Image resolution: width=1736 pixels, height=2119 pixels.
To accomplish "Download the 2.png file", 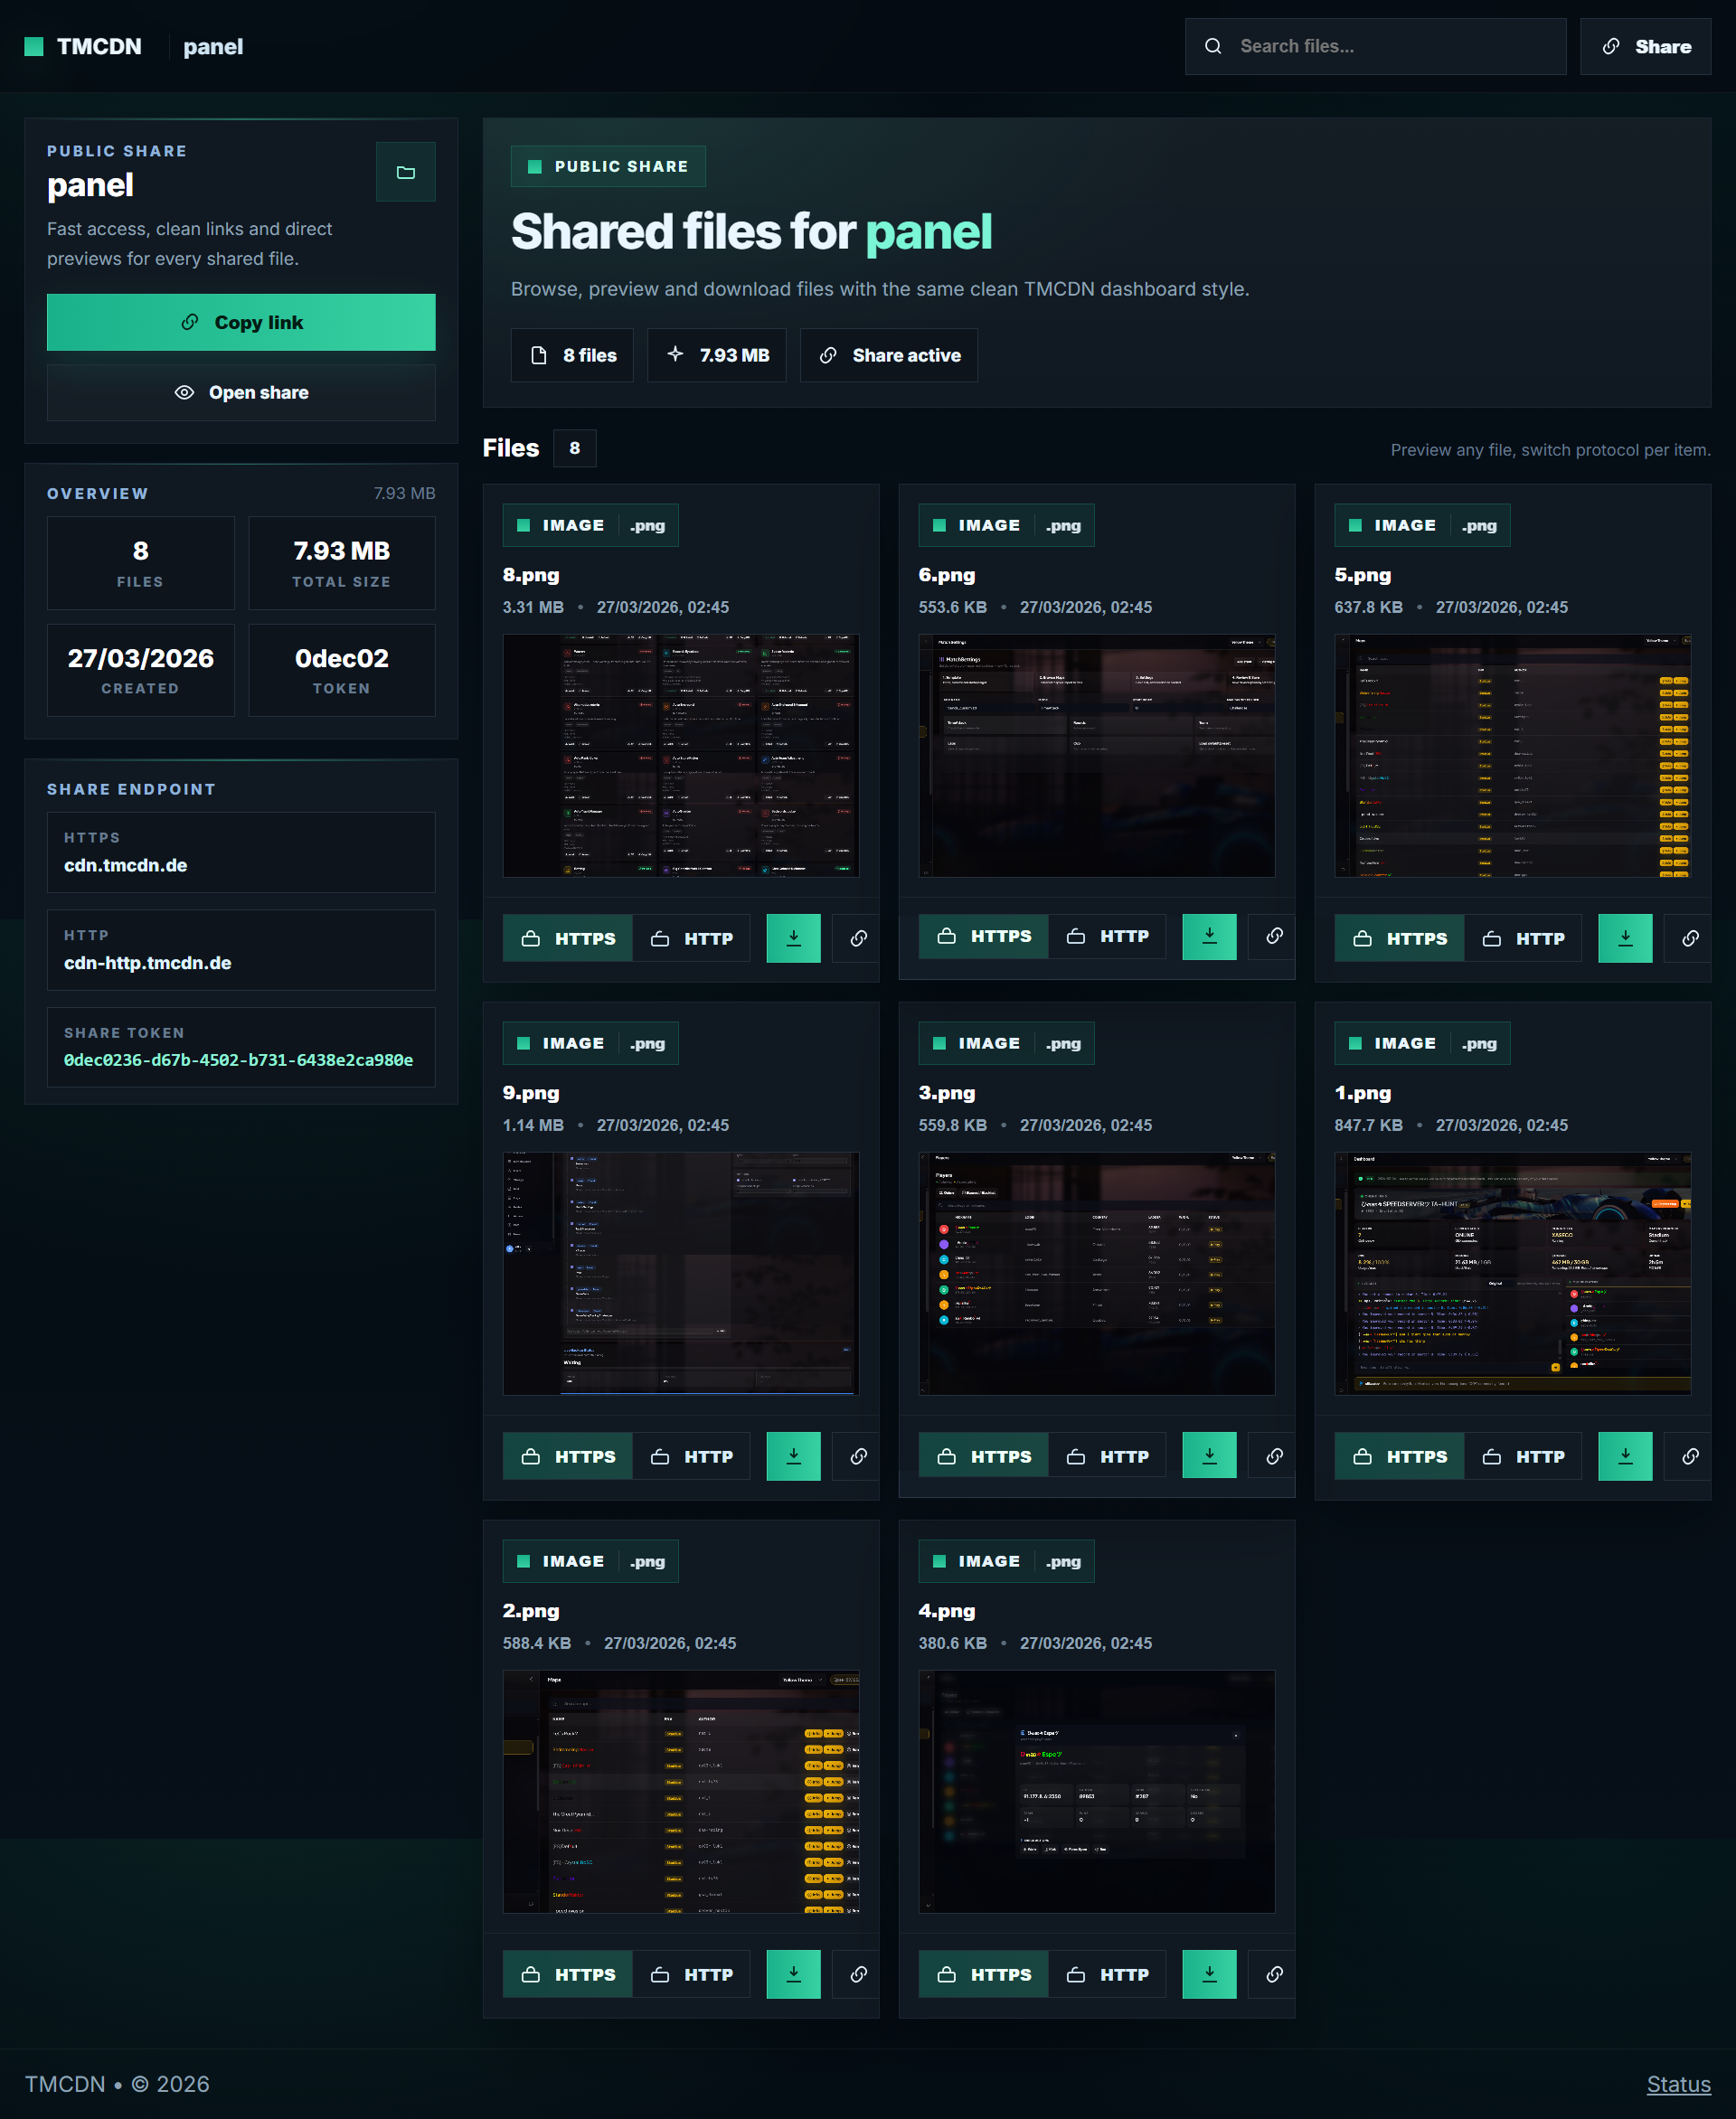I will [x=793, y=1974].
